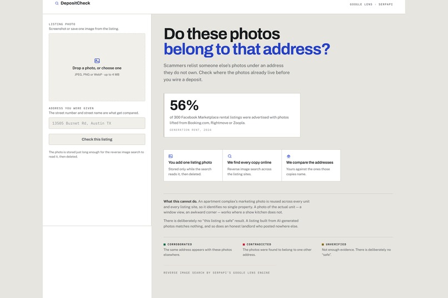Click the photo icon above 'You add one listing photo'
This screenshot has height=298, width=448.
[x=171, y=156]
